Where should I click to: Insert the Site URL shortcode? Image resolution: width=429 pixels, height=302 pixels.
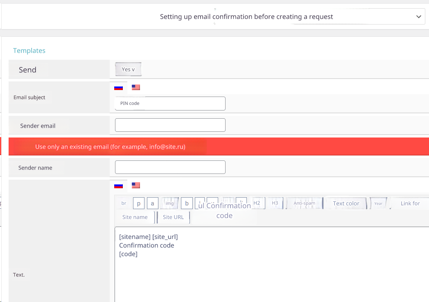click(x=173, y=217)
